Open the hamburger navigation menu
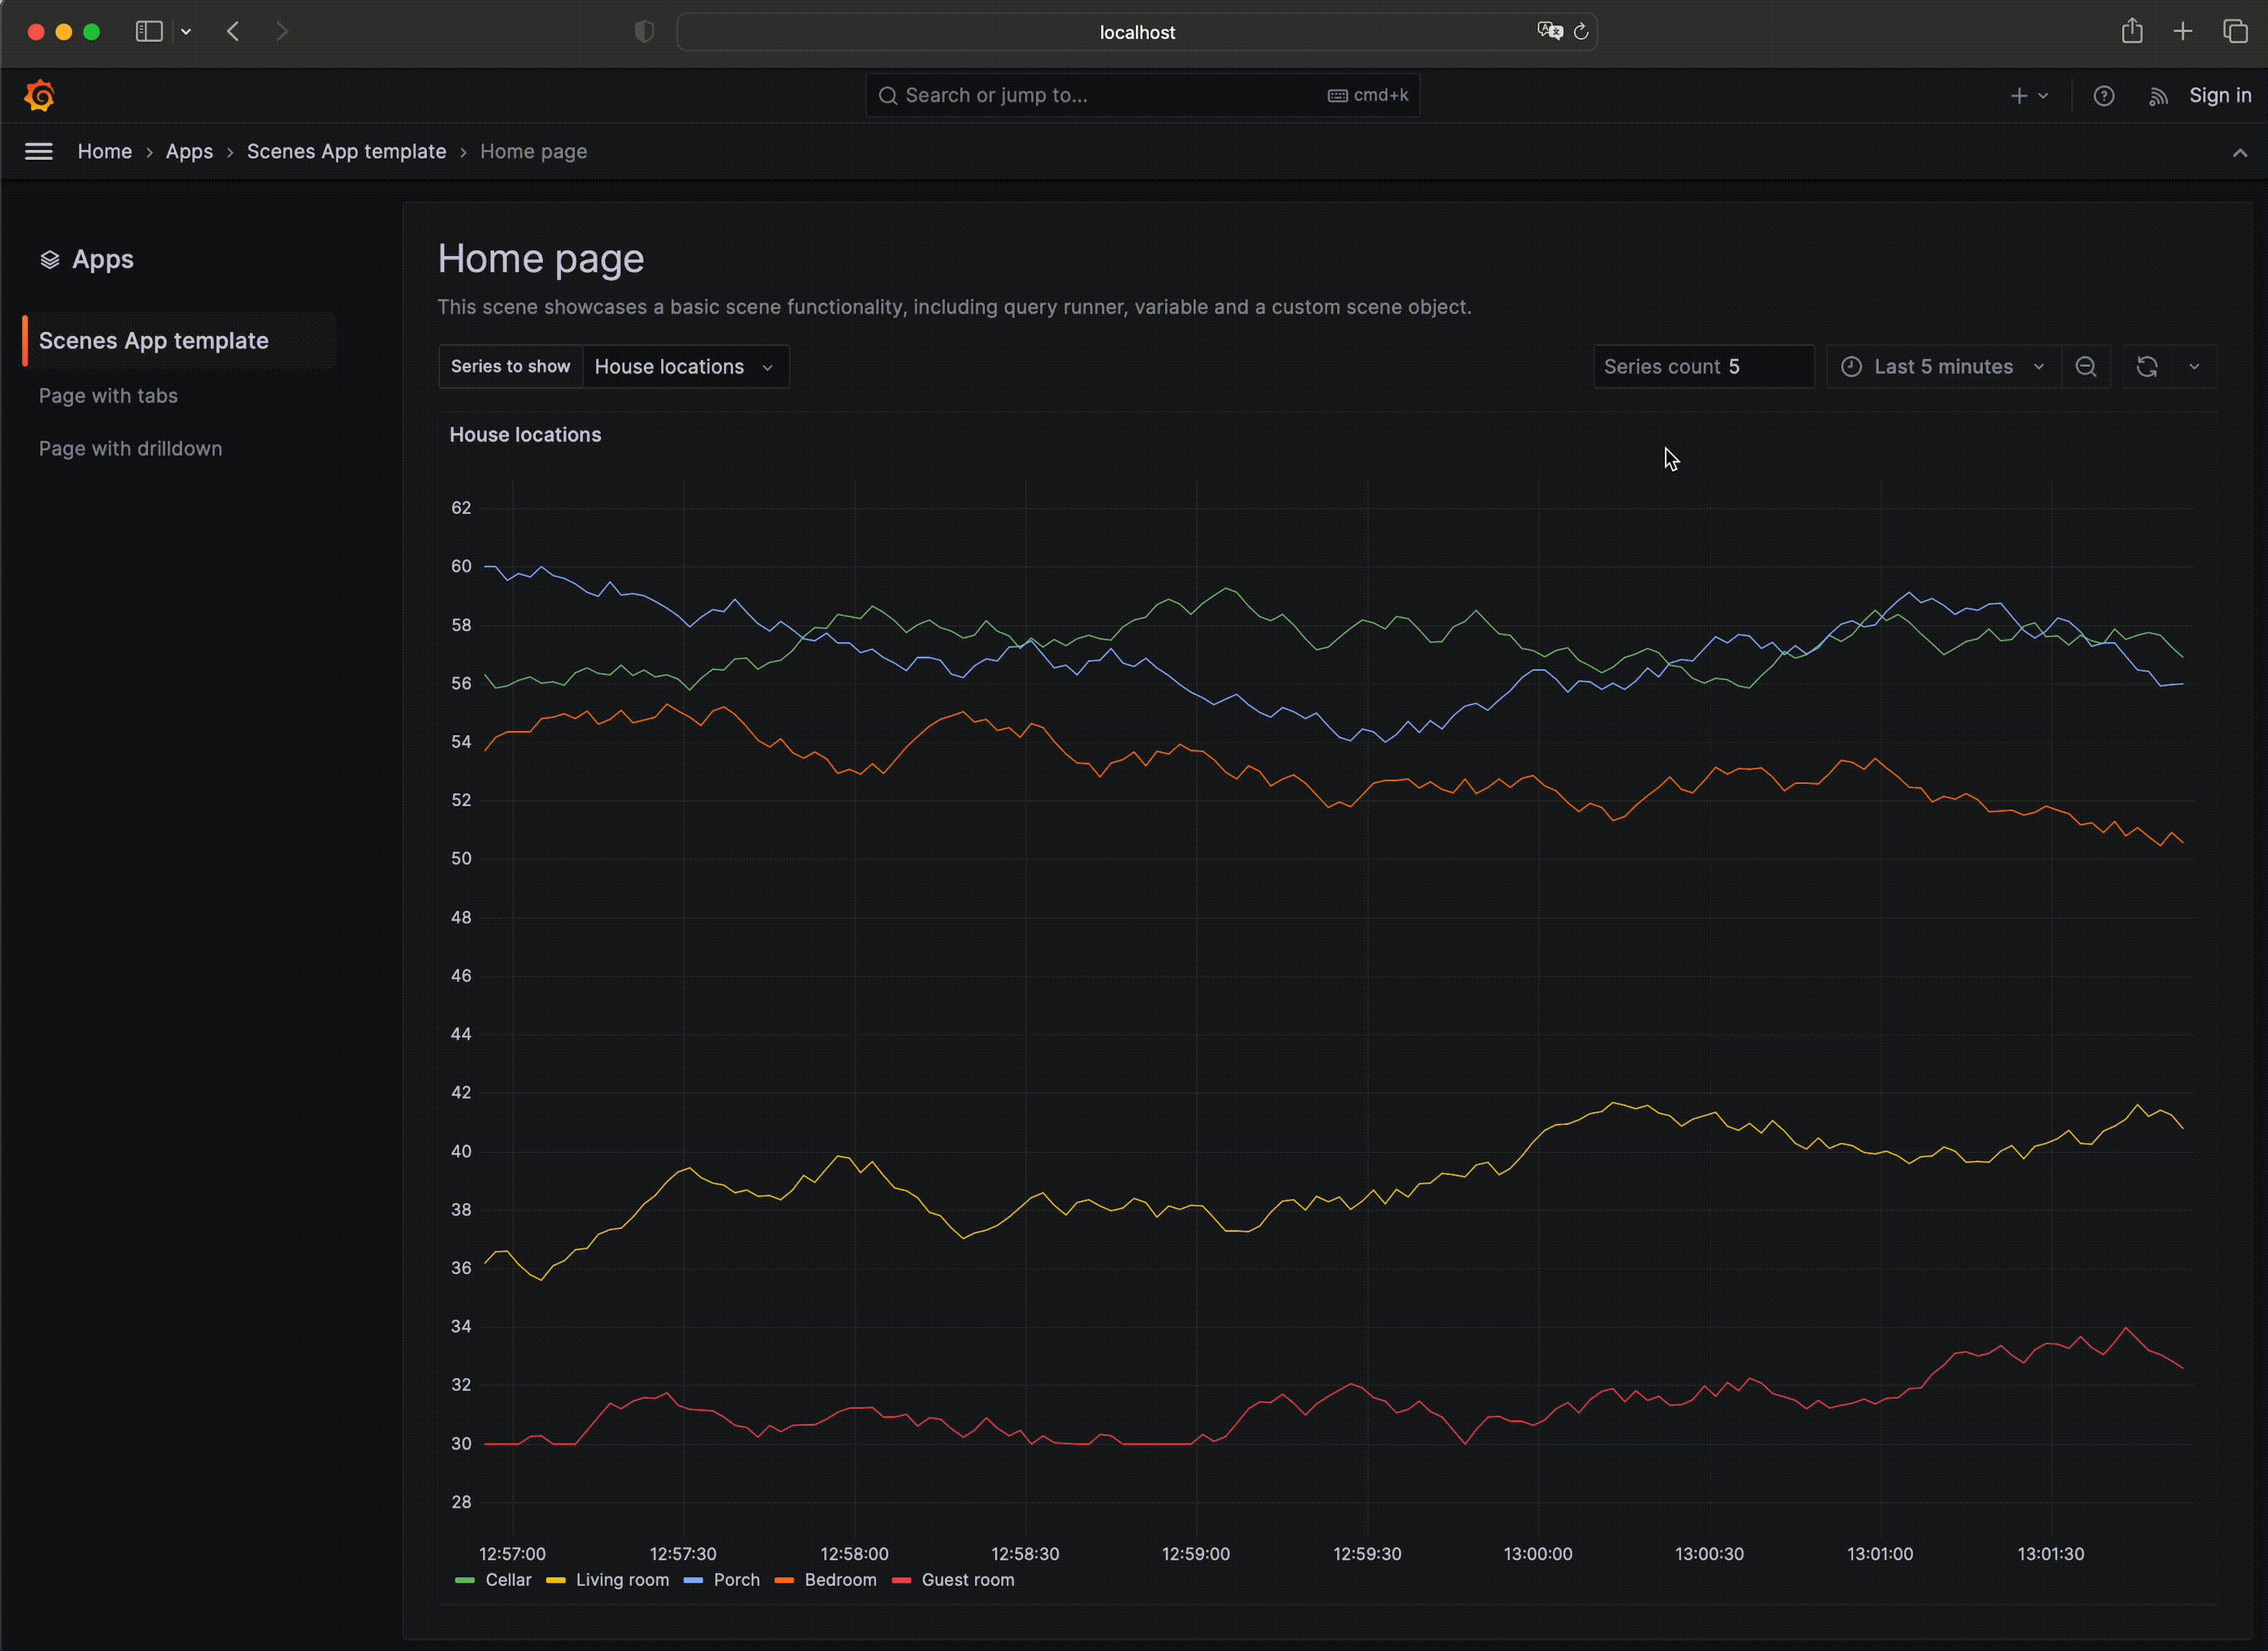Viewport: 2268px width, 1651px height. (x=38, y=151)
